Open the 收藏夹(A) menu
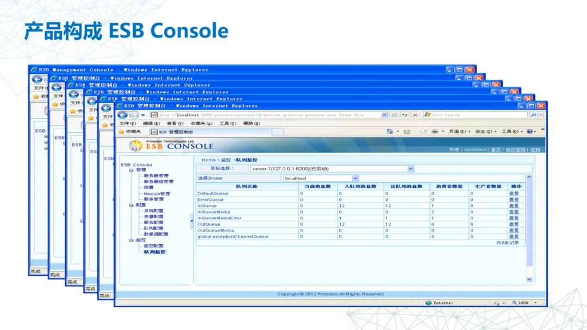 (201, 123)
